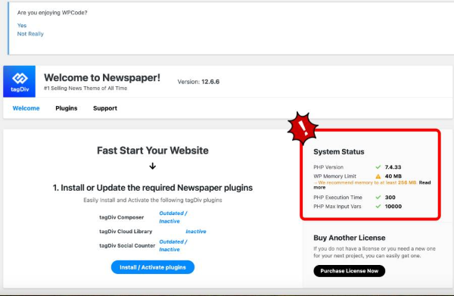Answer Yes to enjoying WPCode
This screenshot has height=296, width=454.
pyautogui.click(x=22, y=26)
